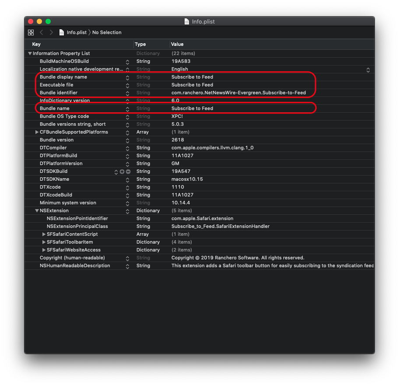Select NSExtensionPointIdentifier key
399x386 pixels.
point(77,219)
